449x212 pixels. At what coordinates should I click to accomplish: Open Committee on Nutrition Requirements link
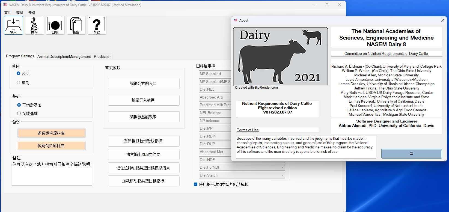[x=386, y=53]
